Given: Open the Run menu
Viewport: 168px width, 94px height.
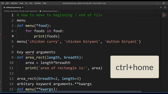Looking at the screenshot, I should 31,3.
